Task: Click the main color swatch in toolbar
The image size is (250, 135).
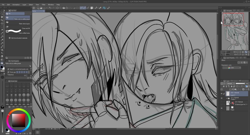Action: click(x=1, y=67)
